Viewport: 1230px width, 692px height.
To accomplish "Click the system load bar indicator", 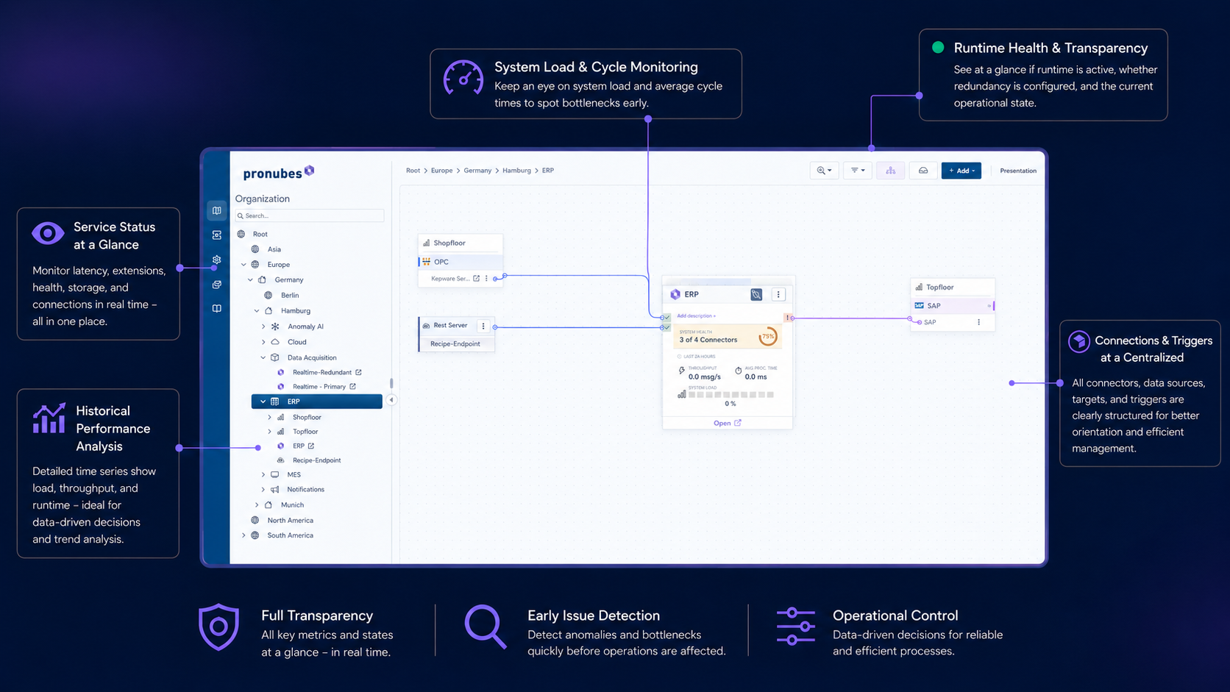I will pos(731,395).
